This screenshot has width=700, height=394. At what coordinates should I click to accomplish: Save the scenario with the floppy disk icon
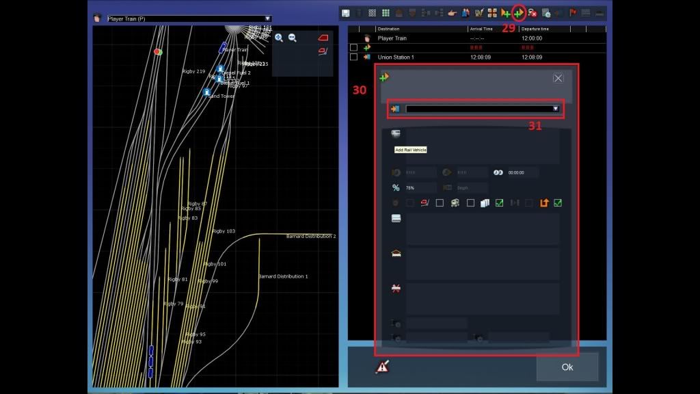click(345, 13)
